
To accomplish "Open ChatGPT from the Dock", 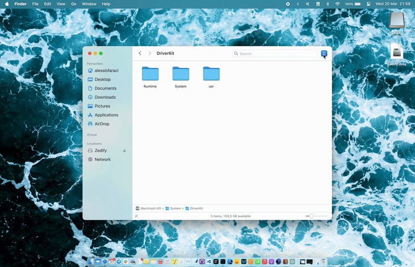I will [292, 262].
